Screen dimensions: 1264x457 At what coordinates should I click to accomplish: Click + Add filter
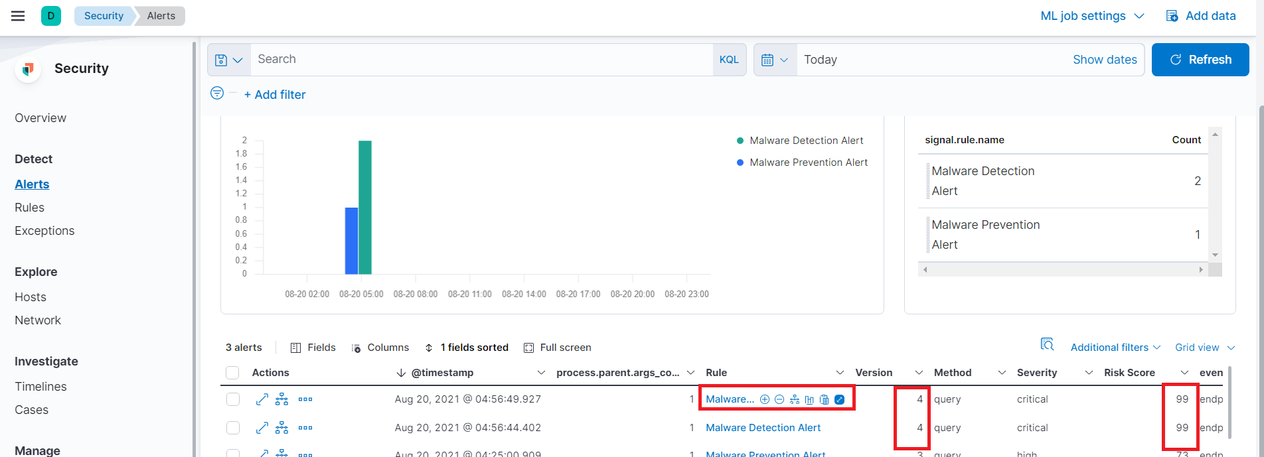tap(275, 95)
